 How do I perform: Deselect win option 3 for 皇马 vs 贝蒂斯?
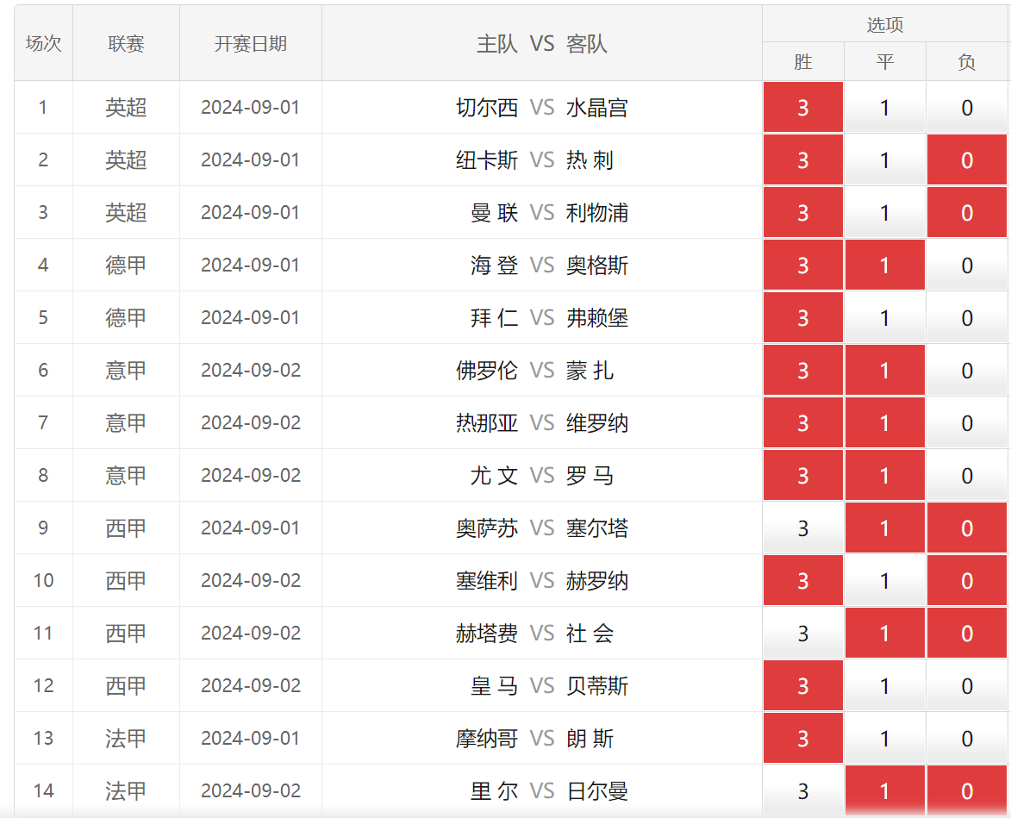coord(802,685)
